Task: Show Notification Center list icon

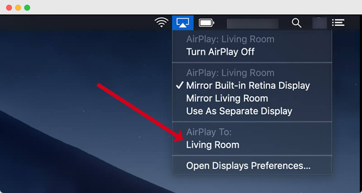Action: pyautogui.click(x=338, y=23)
